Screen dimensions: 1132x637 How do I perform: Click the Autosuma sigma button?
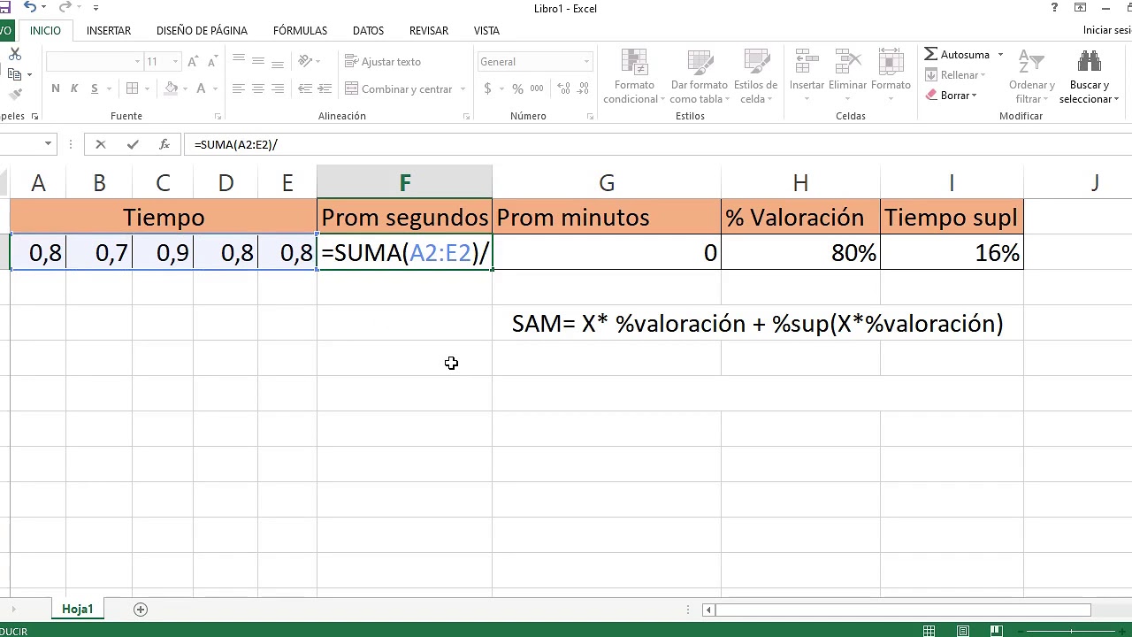pos(957,55)
